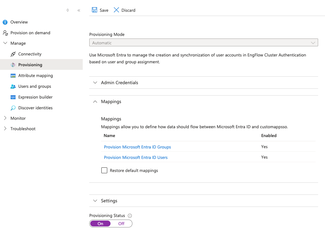Image resolution: width=325 pixels, height=232 pixels.
Task: Click the Monitor label in sidebar
Action: (18, 118)
